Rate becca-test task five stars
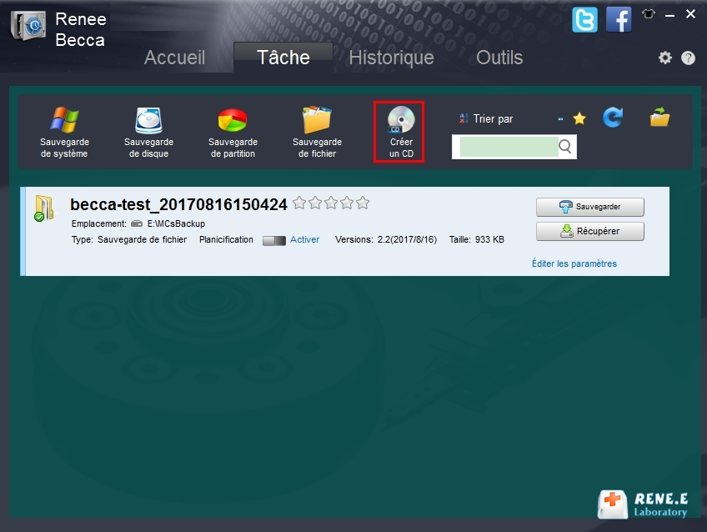Viewport: 707px width, 532px height. [363, 203]
